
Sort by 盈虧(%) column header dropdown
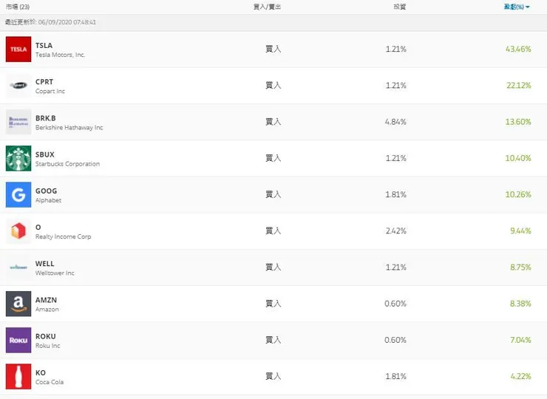point(517,7)
